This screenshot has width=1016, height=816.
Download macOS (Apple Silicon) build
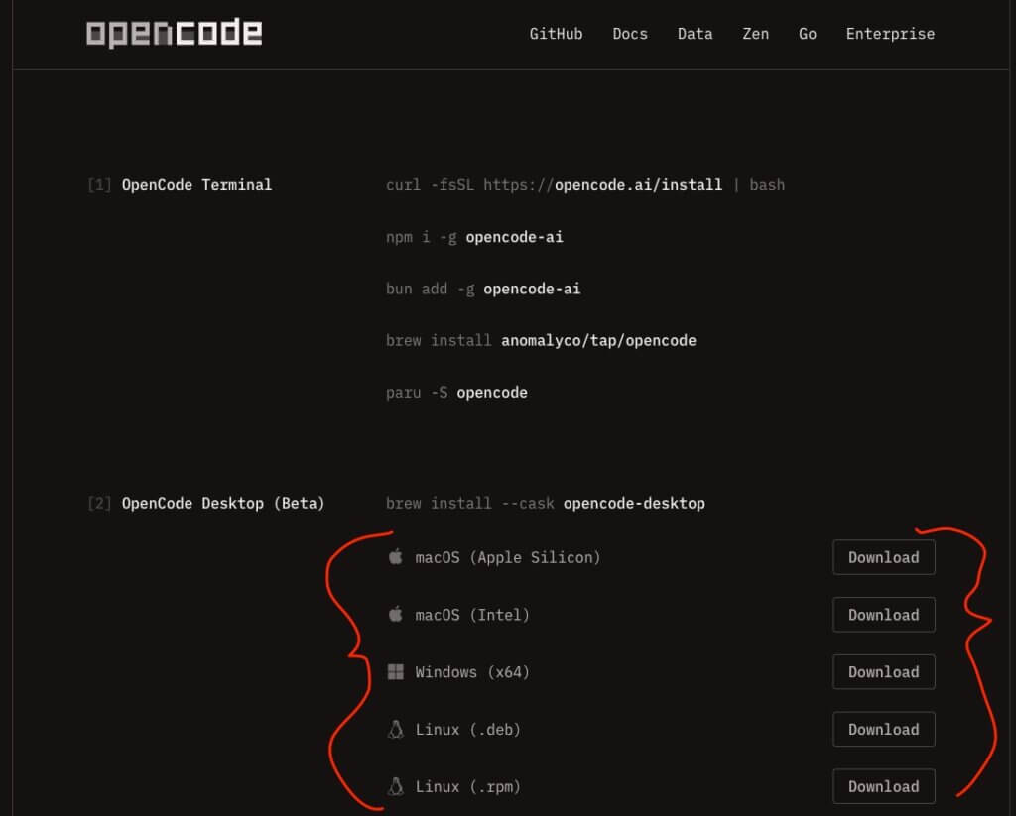(884, 557)
